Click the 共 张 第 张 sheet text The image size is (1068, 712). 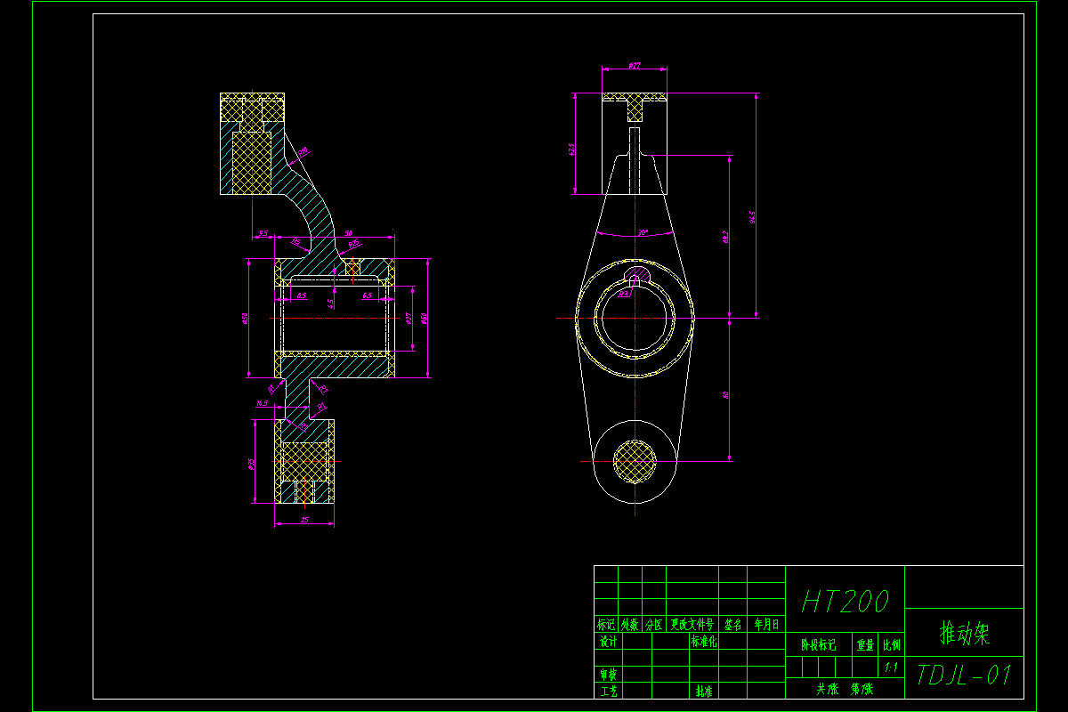(x=845, y=690)
